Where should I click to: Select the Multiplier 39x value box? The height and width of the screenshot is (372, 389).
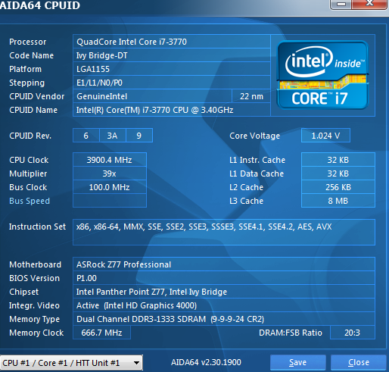tap(110, 173)
